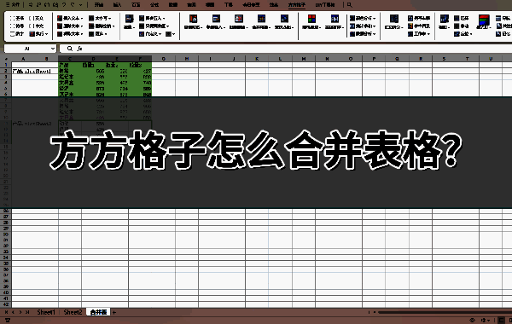Open the 统计与评级 tool
This screenshot has height=324, width=512.
click(363, 26)
